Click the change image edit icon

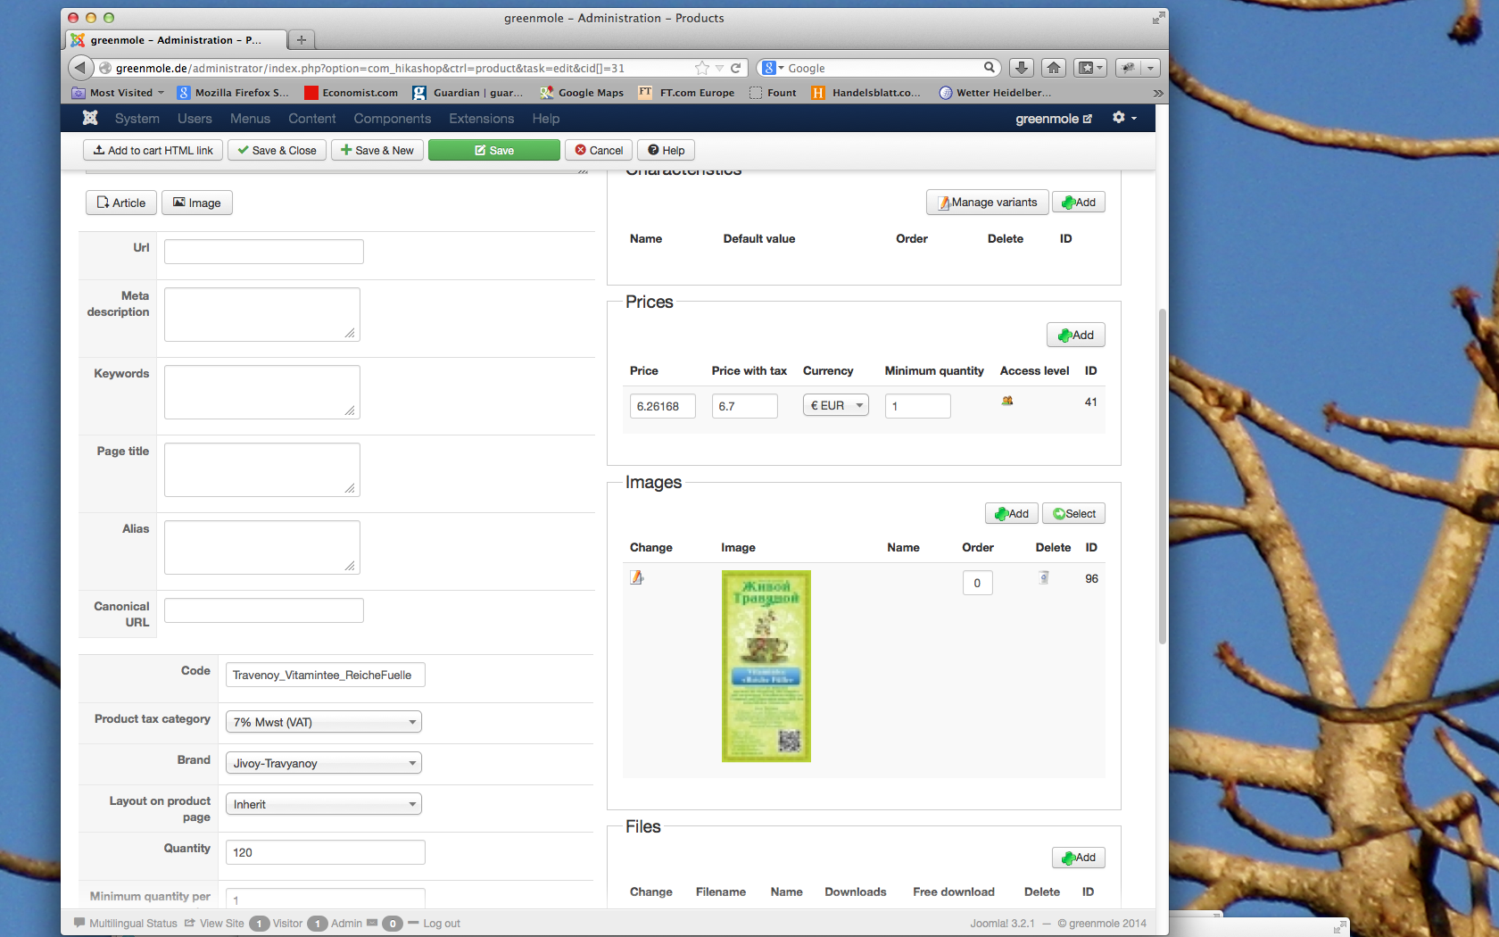[637, 578]
